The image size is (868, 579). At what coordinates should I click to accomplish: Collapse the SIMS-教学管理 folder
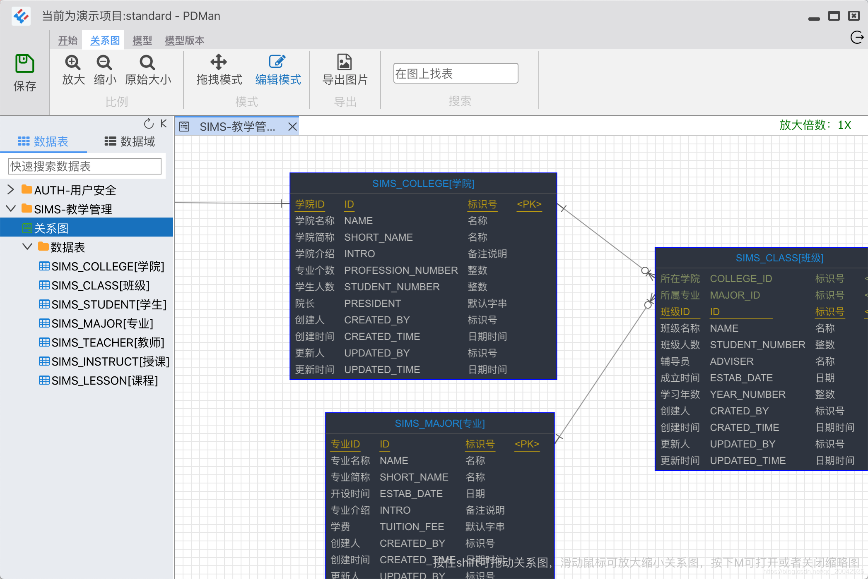point(11,209)
